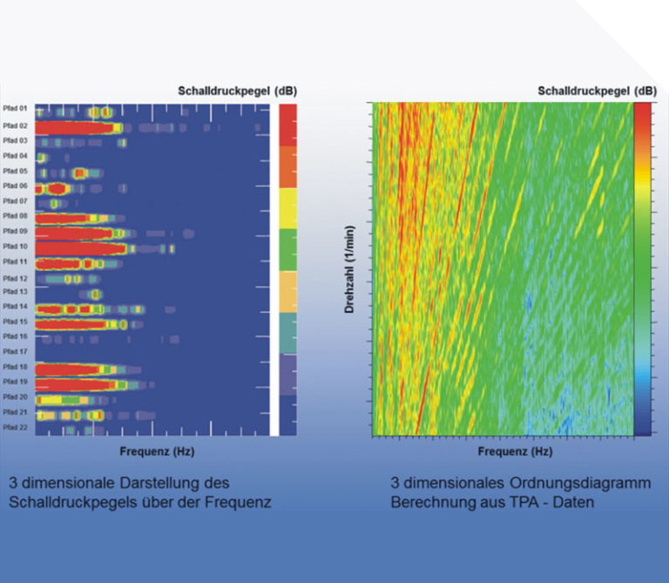Select the Pfad 19 row label
669x583 pixels.
(17, 382)
